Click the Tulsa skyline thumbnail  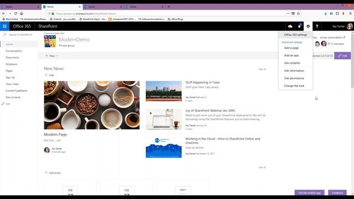pos(164,91)
